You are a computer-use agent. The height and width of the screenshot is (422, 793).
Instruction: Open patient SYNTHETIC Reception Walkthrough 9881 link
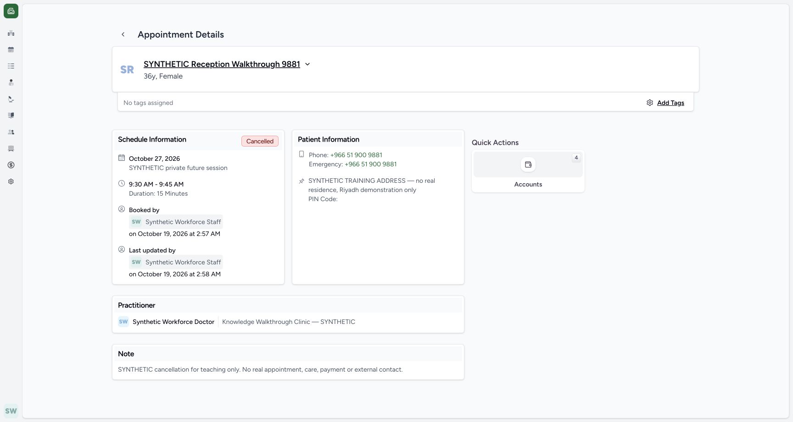(x=222, y=64)
